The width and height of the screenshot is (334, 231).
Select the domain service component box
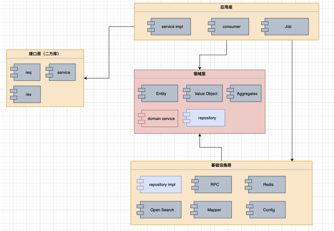point(158,118)
